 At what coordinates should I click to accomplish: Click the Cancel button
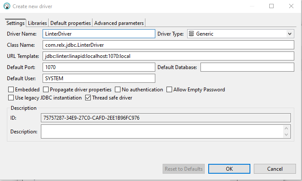(x=274, y=169)
